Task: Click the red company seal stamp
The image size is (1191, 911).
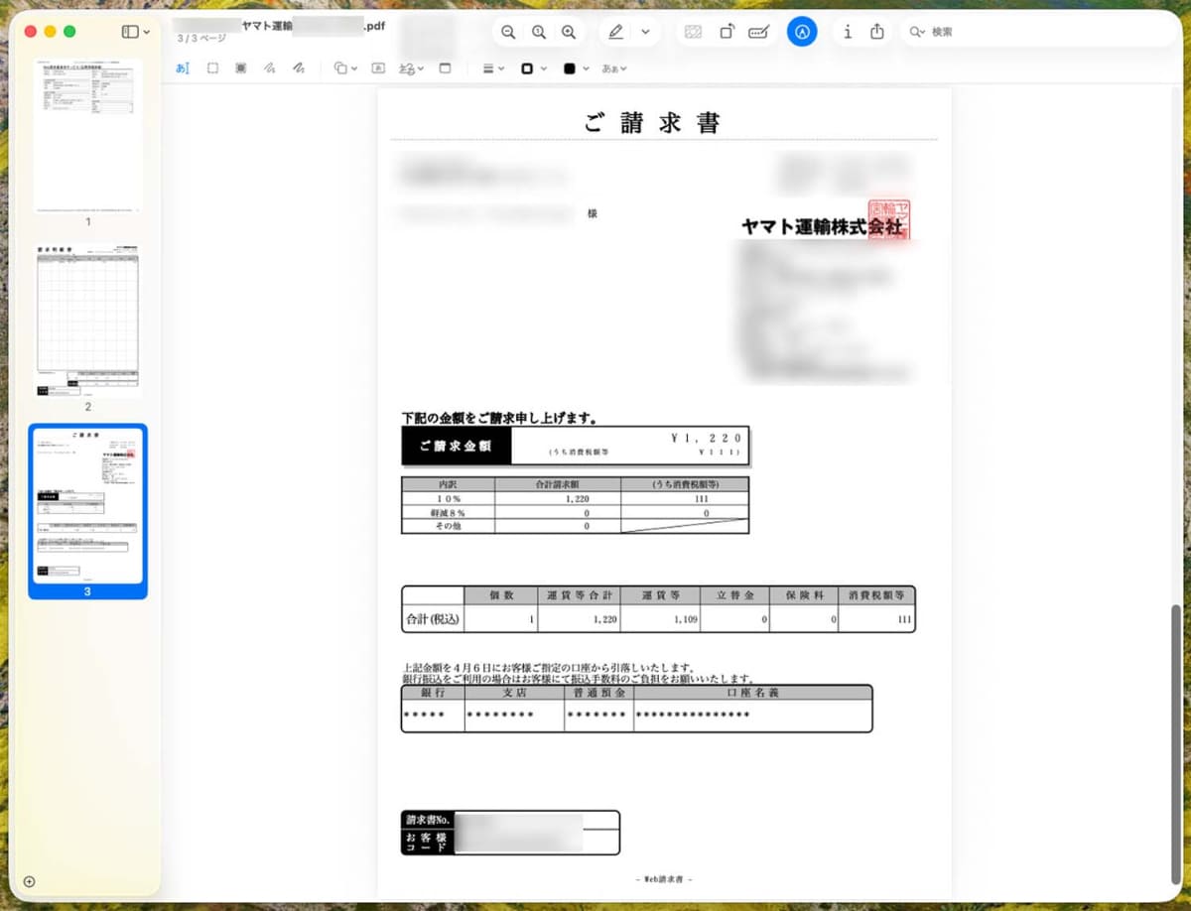Action: 889,219
